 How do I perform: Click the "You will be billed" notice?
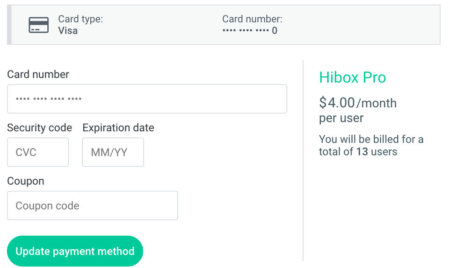pos(371,139)
